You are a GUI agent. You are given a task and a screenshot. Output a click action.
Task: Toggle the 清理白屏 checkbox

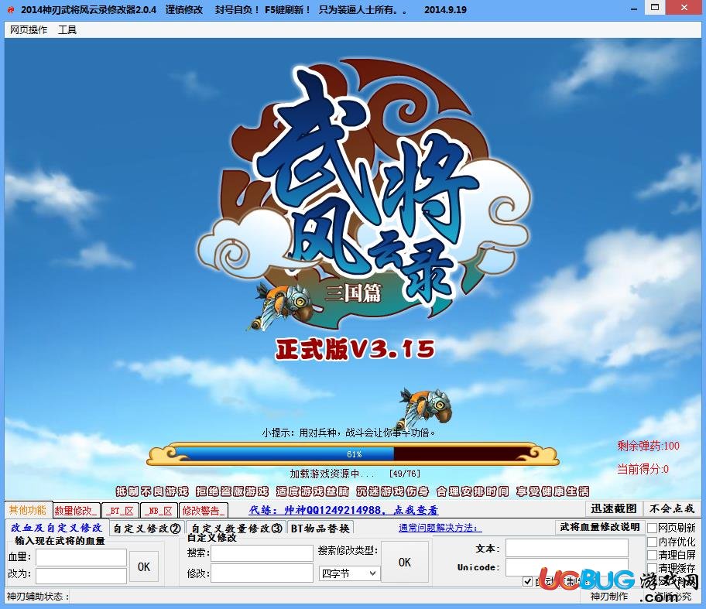[x=652, y=555]
